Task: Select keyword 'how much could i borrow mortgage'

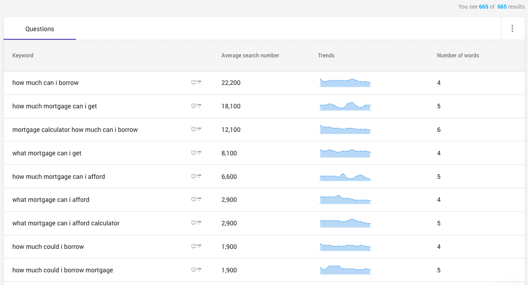Action: [62, 270]
